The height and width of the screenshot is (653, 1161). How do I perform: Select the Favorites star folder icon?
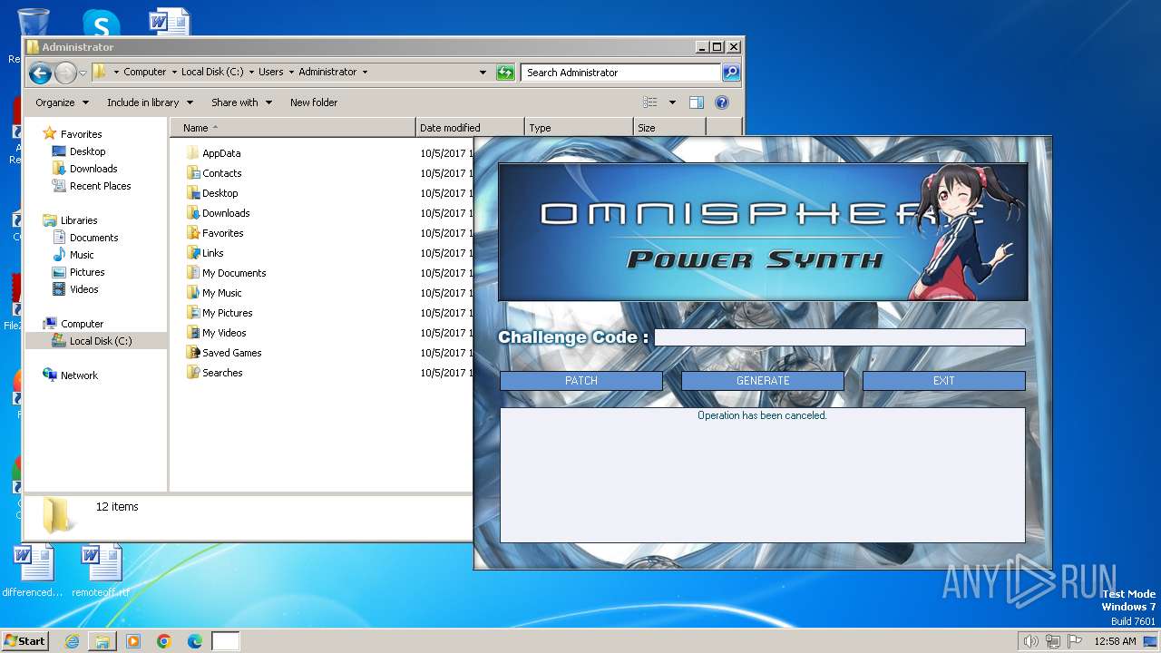(192, 233)
